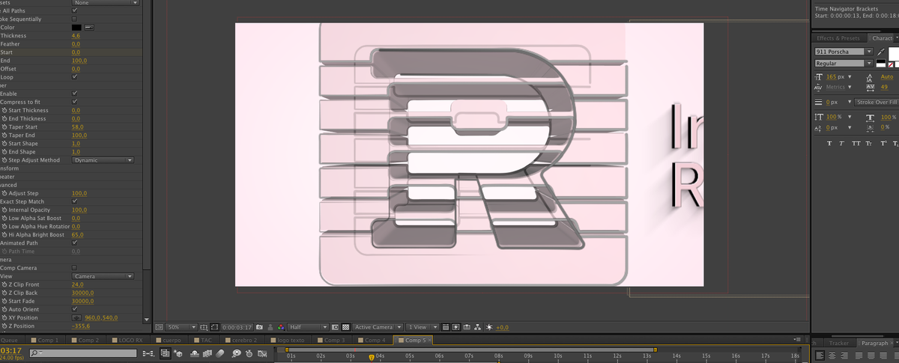Toggle Animated Path checkbox
This screenshot has width=899, height=363.
(x=74, y=242)
